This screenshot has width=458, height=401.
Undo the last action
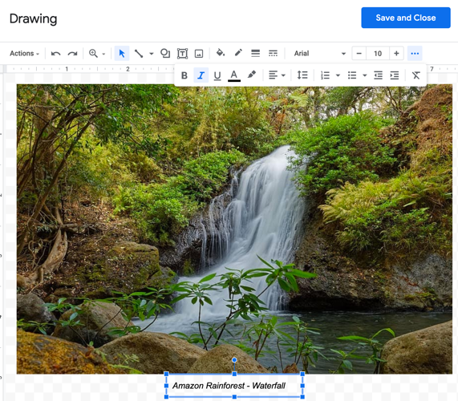[x=56, y=54]
